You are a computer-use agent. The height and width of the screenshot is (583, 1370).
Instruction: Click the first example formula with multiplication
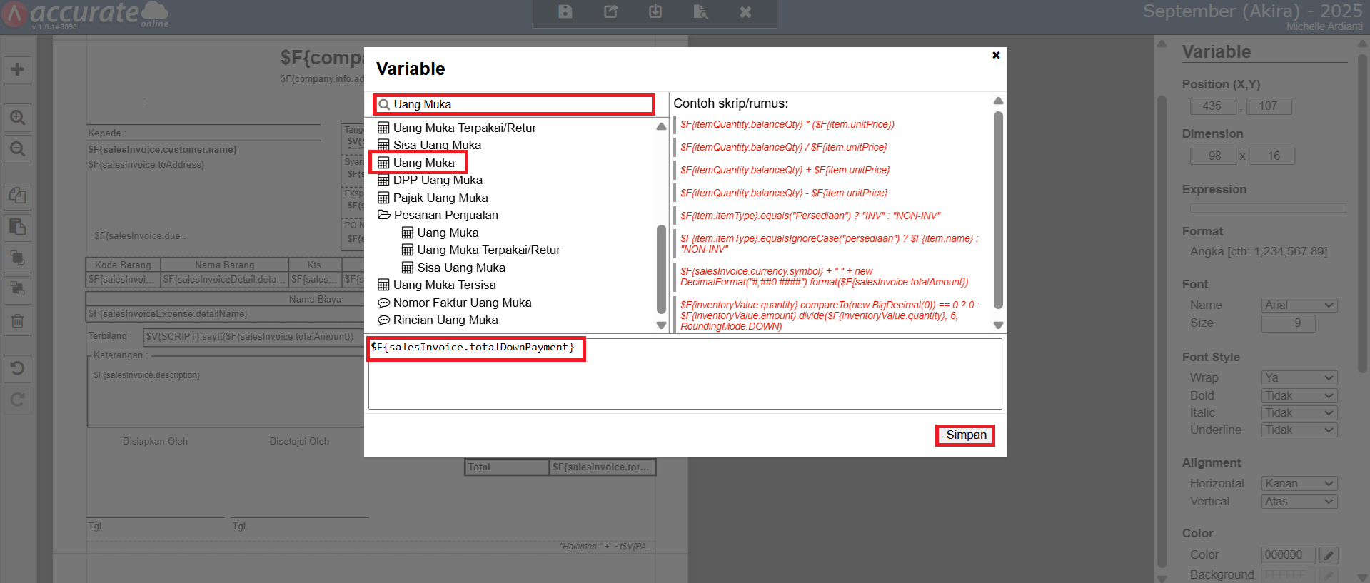pyautogui.click(x=787, y=124)
